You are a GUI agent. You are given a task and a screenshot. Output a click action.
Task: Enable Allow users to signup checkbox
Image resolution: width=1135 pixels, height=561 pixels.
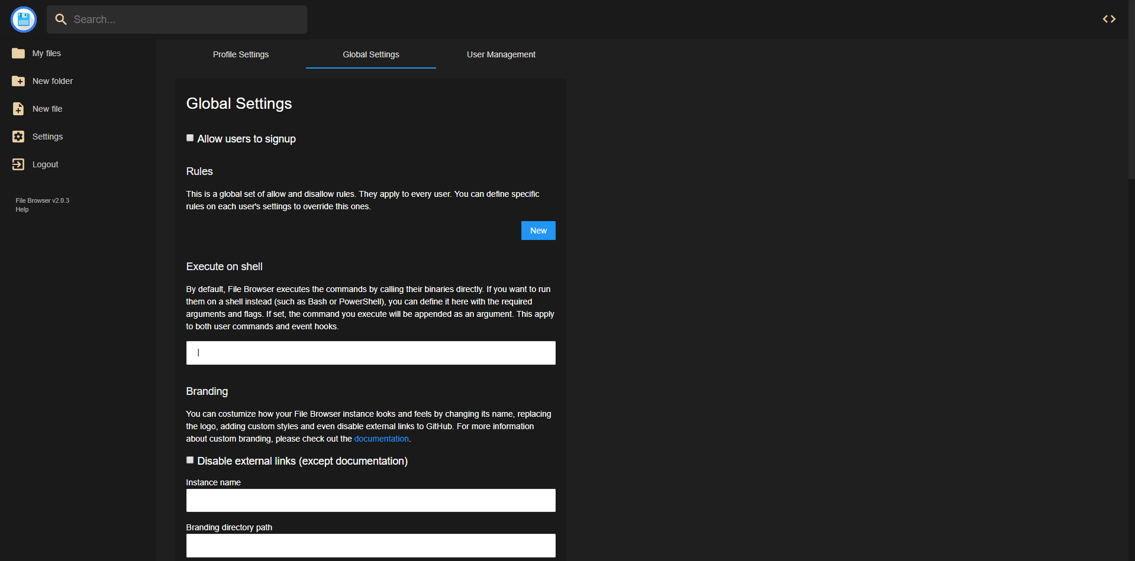click(x=190, y=138)
